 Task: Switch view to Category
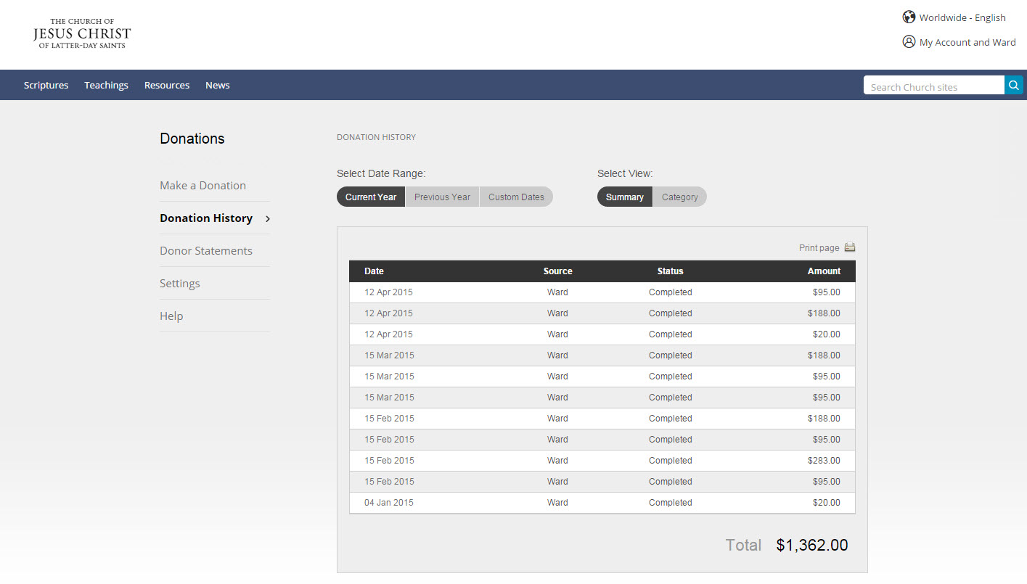click(679, 197)
